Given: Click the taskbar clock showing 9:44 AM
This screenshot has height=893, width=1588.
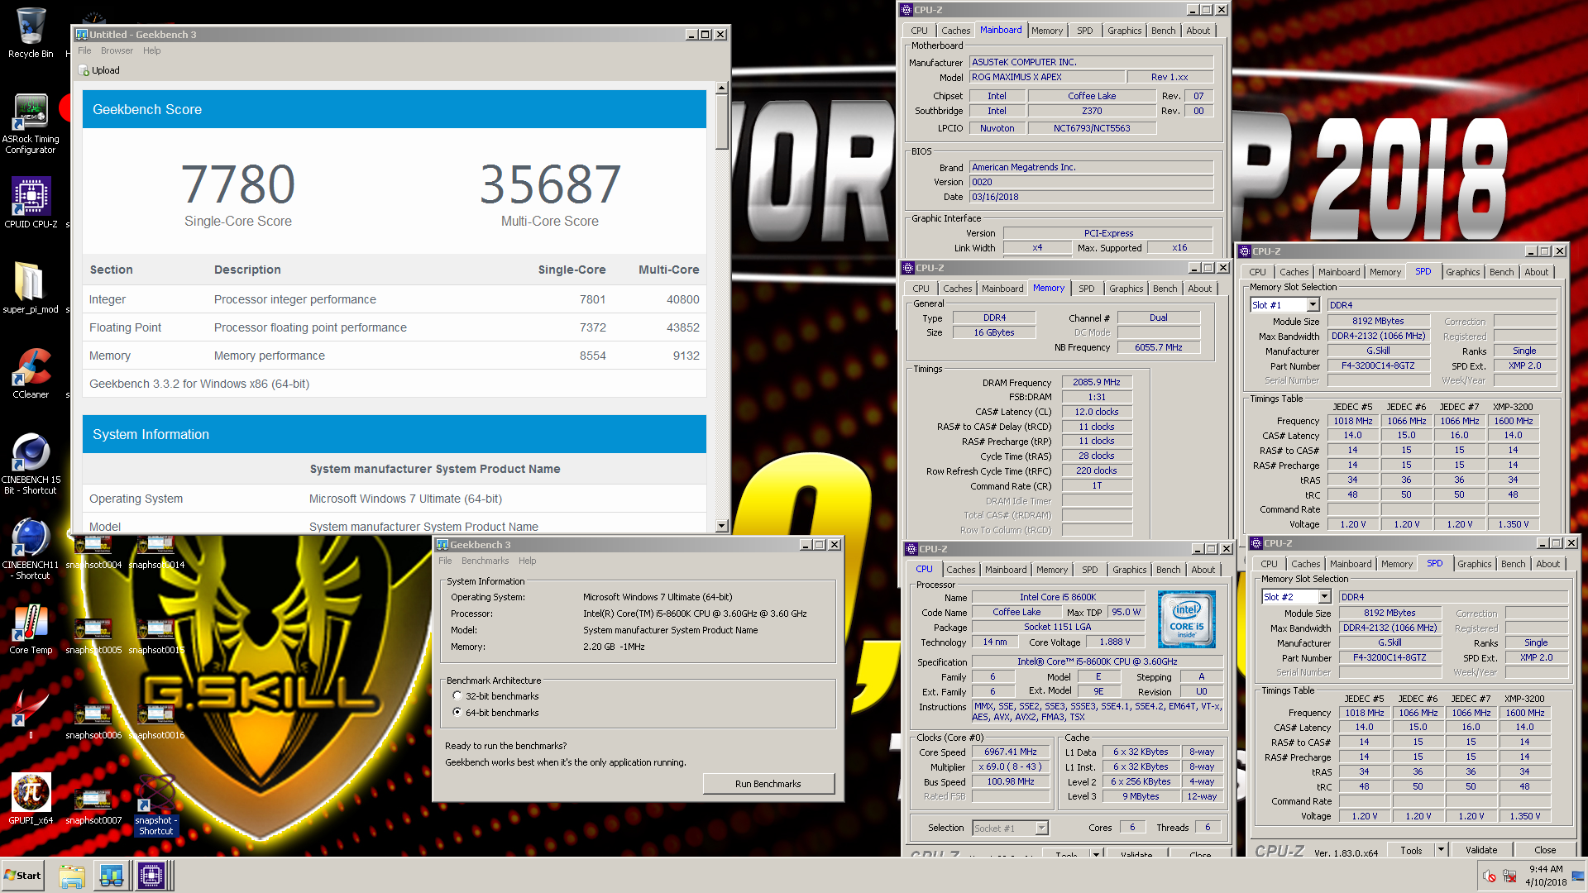Looking at the screenshot, I should point(1546,876).
